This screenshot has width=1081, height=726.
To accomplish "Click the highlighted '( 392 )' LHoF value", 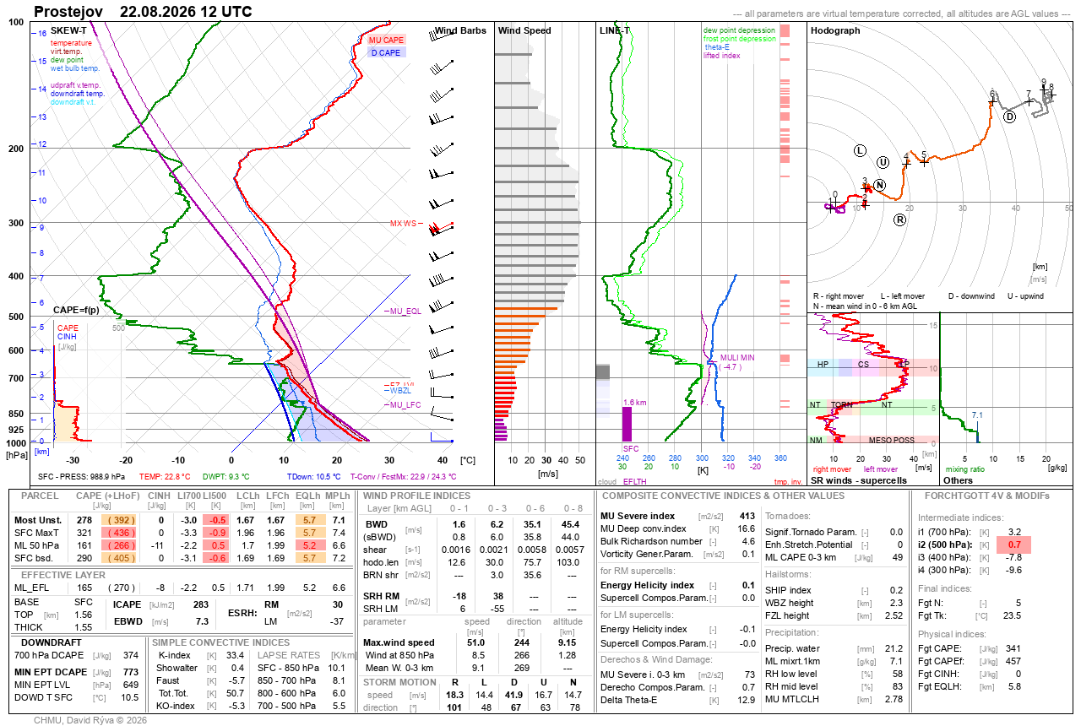I will click(122, 520).
